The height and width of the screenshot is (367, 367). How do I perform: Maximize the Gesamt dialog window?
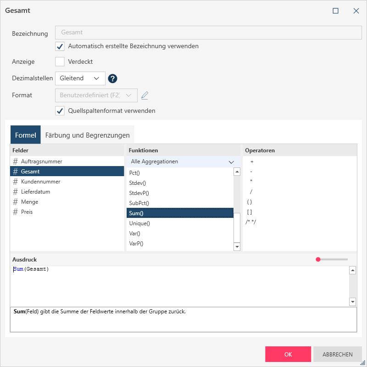[335, 11]
